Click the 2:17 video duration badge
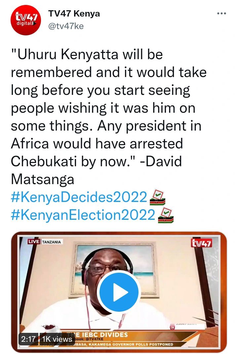 [28, 339]
